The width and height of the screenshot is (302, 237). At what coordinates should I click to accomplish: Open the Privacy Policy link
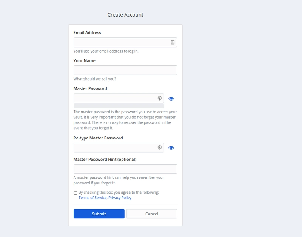tap(120, 198)
